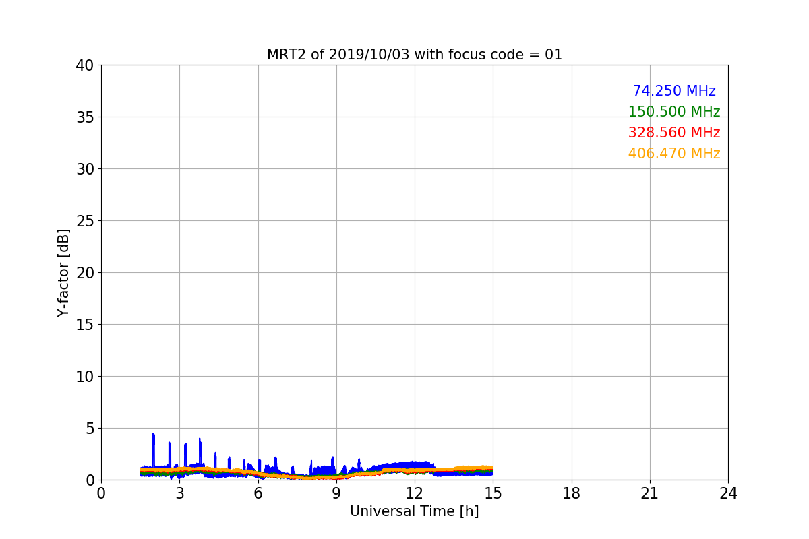Click the x-axis tick label 6
Screen dimensions: 809x539
coord(258,493)
